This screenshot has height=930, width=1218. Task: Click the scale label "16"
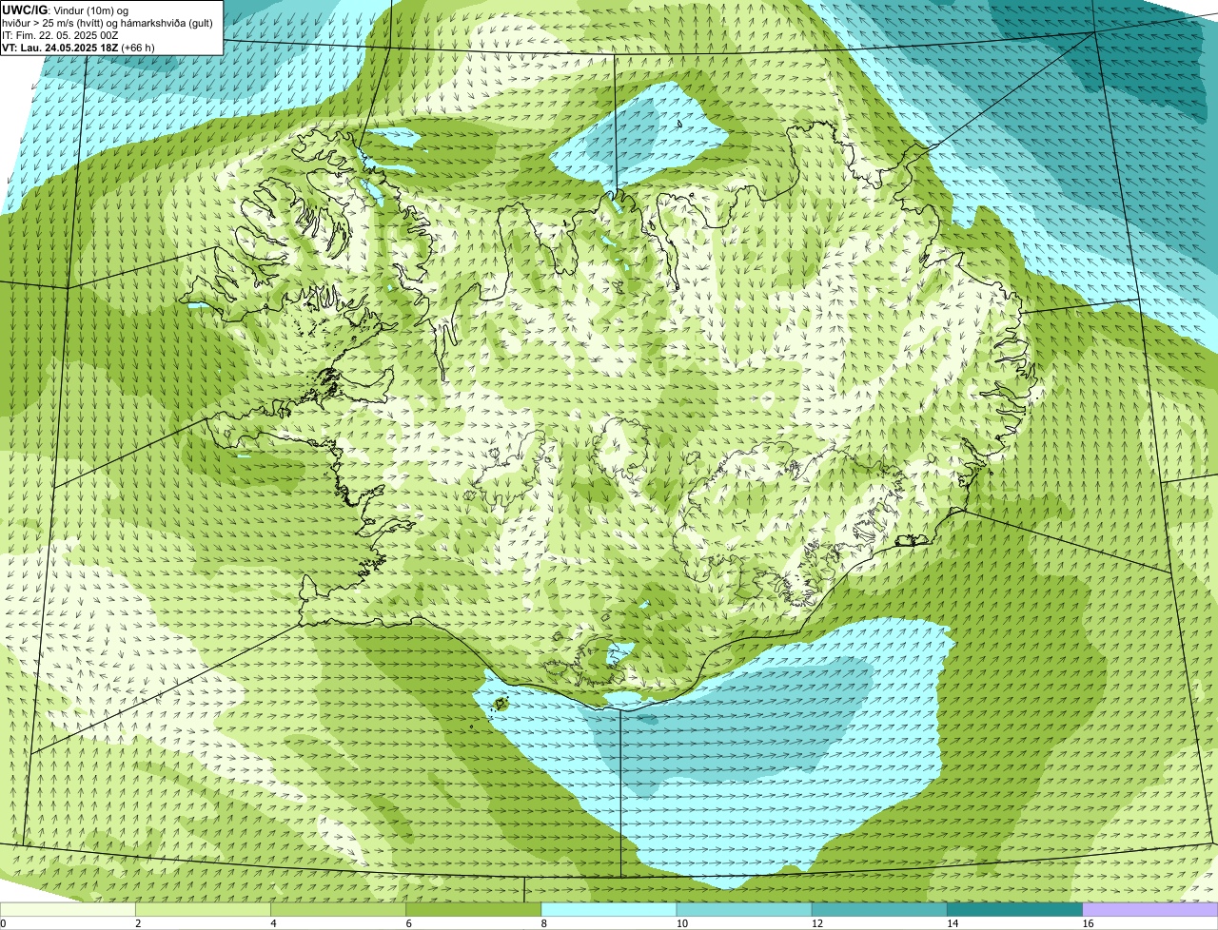(x=1088, y=923)
